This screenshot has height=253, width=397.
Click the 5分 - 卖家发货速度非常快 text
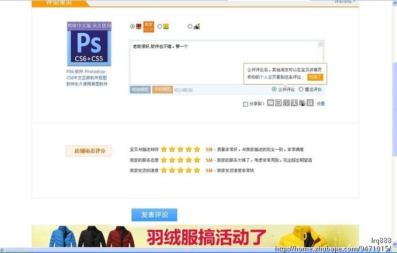pyautogui.click(x=229, y=171)
